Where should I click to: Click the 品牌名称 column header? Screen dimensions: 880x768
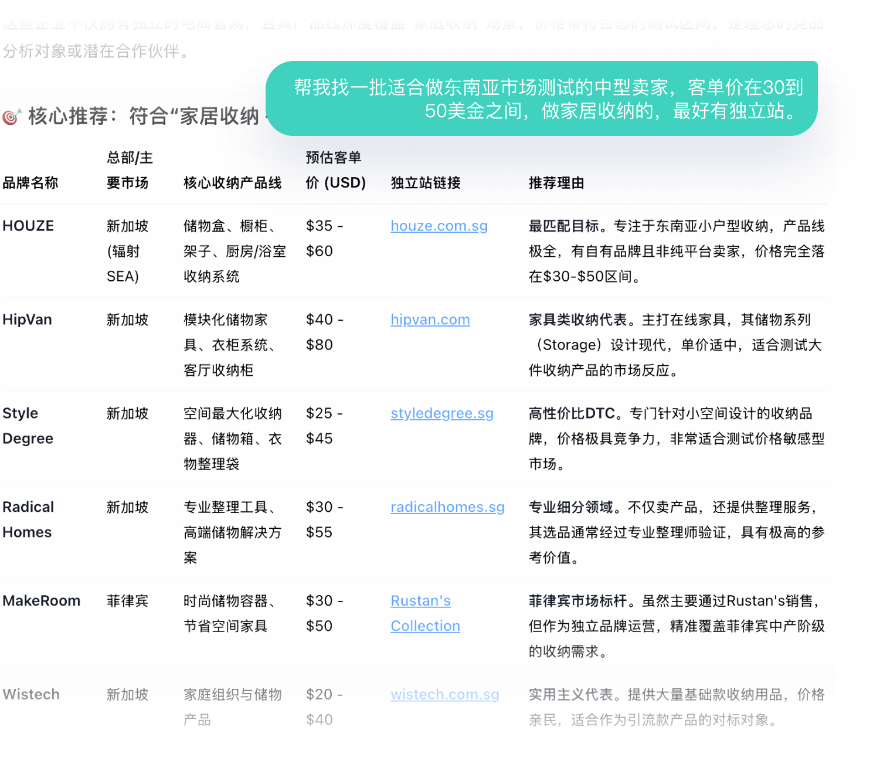pyautogui.click(x=31, y=183)
